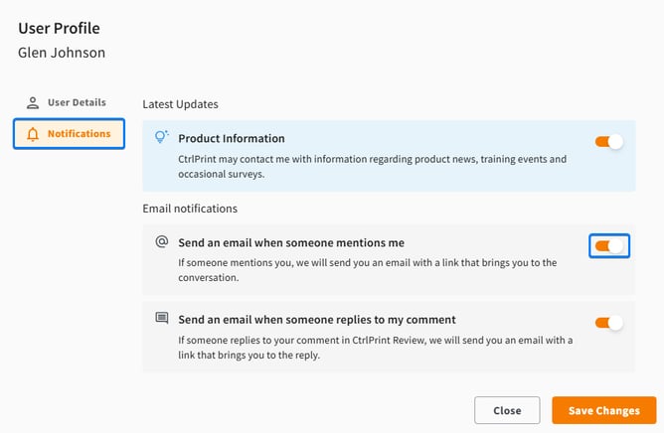
Task: Turn off email when someone mentions me
Action: tap(608, 245)
